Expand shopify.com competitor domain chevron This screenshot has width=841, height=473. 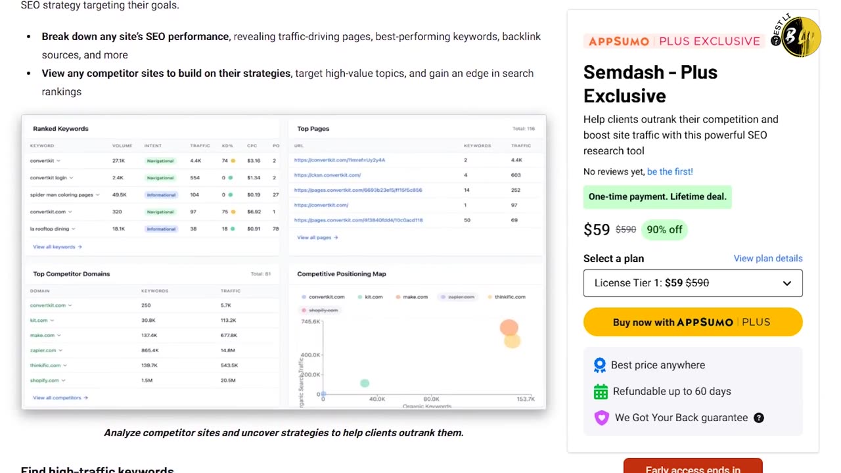[x=64, y=380]
